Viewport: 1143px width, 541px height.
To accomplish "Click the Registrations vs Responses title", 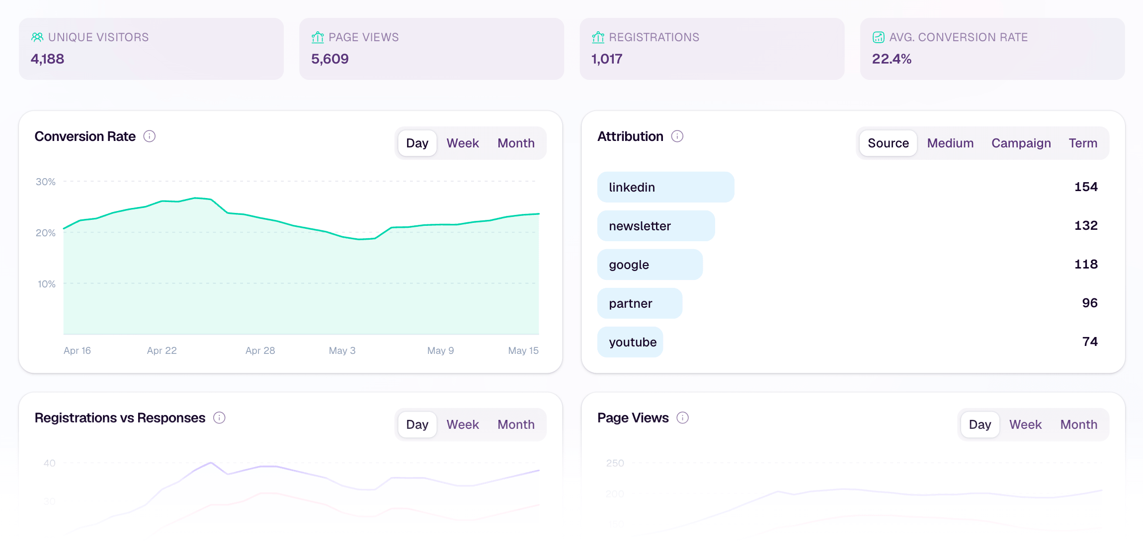I will (120, 418).
